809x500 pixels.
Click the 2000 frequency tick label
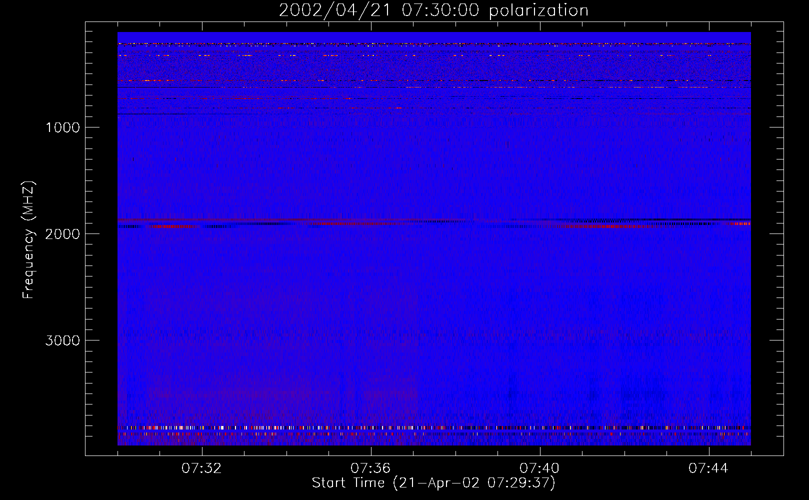(62, 234)
